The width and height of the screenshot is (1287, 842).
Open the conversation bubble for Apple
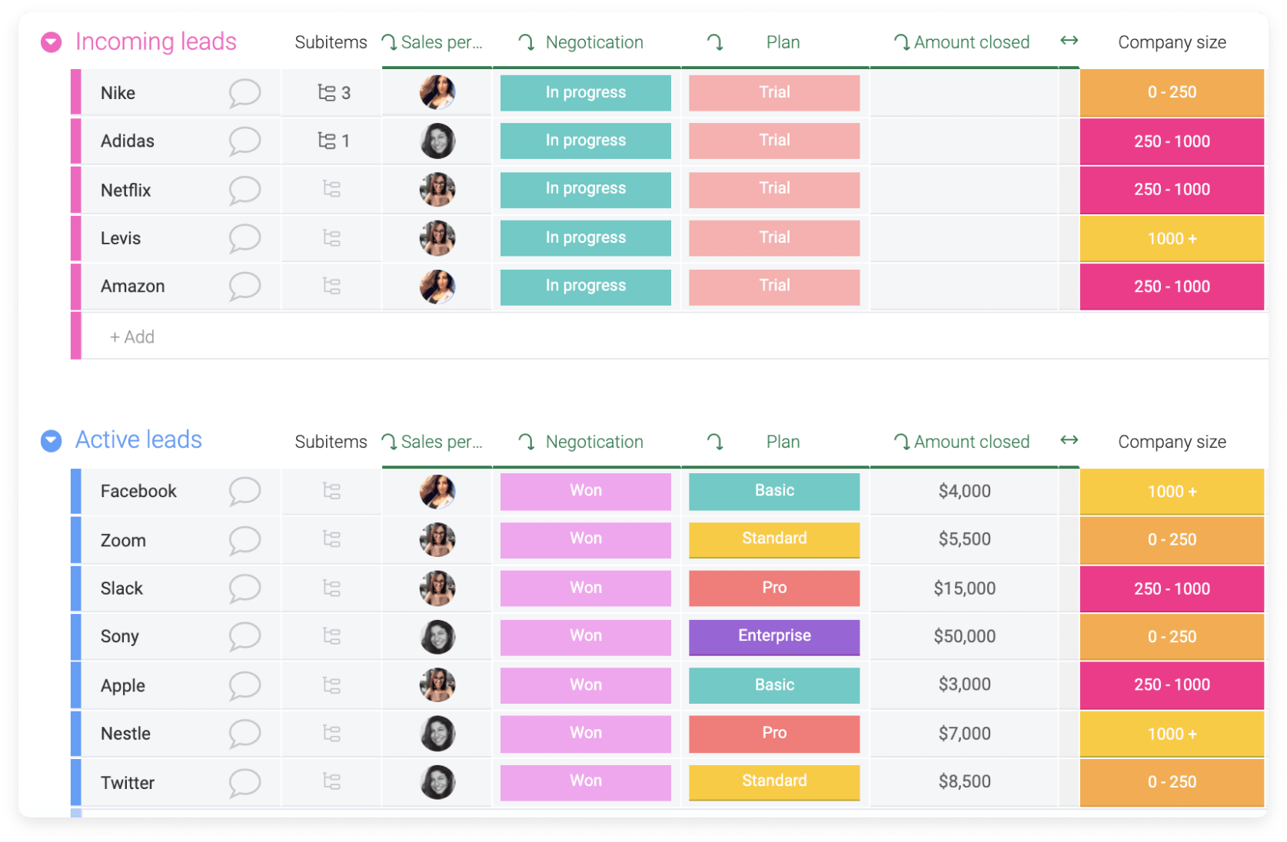[244, 685]
